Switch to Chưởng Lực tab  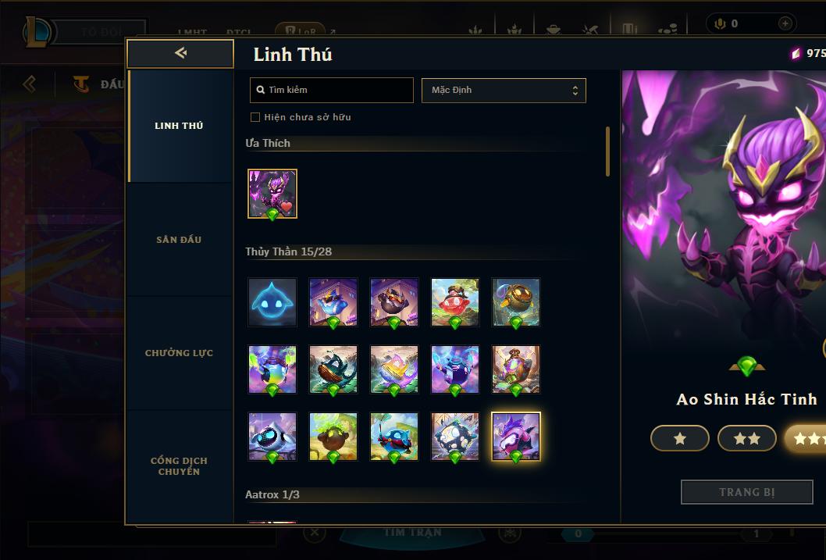pyautogui.click(x=179, y=353)
